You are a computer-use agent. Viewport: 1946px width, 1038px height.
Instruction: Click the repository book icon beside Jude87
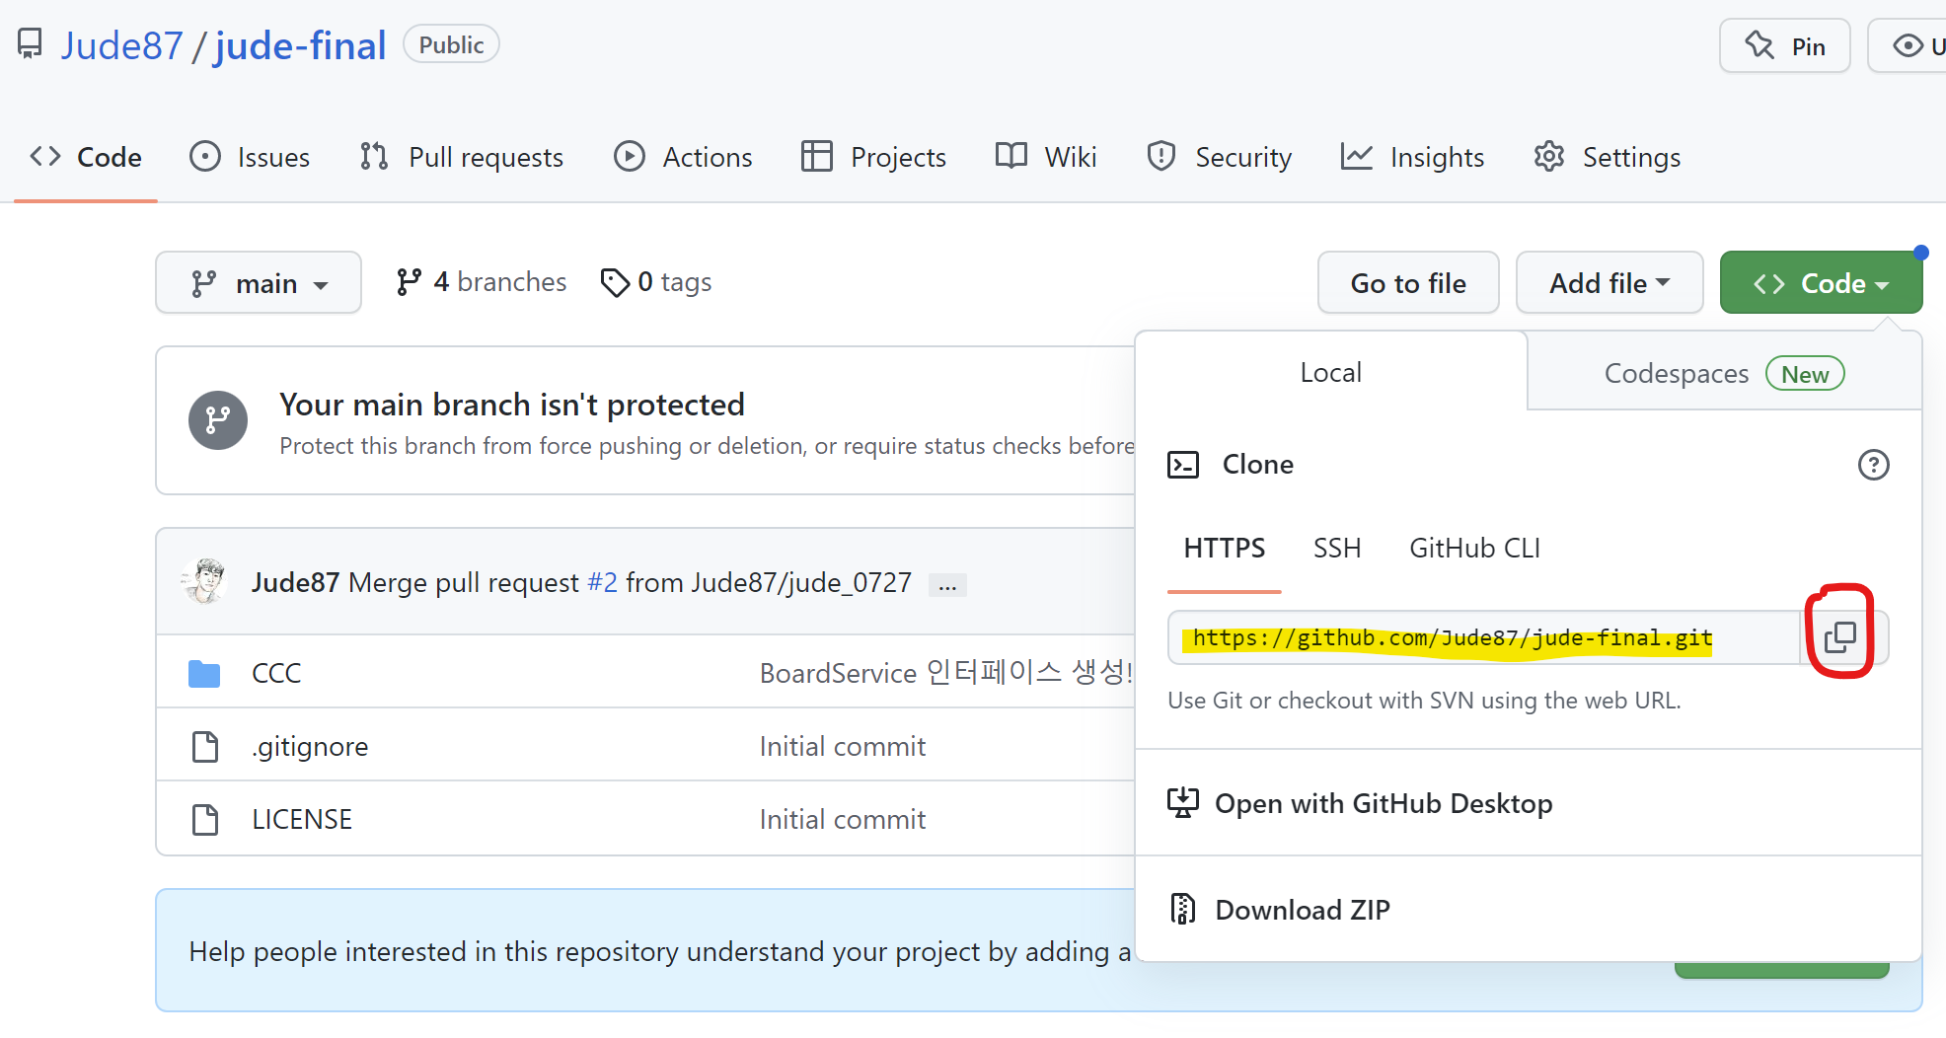coord(29,43)
